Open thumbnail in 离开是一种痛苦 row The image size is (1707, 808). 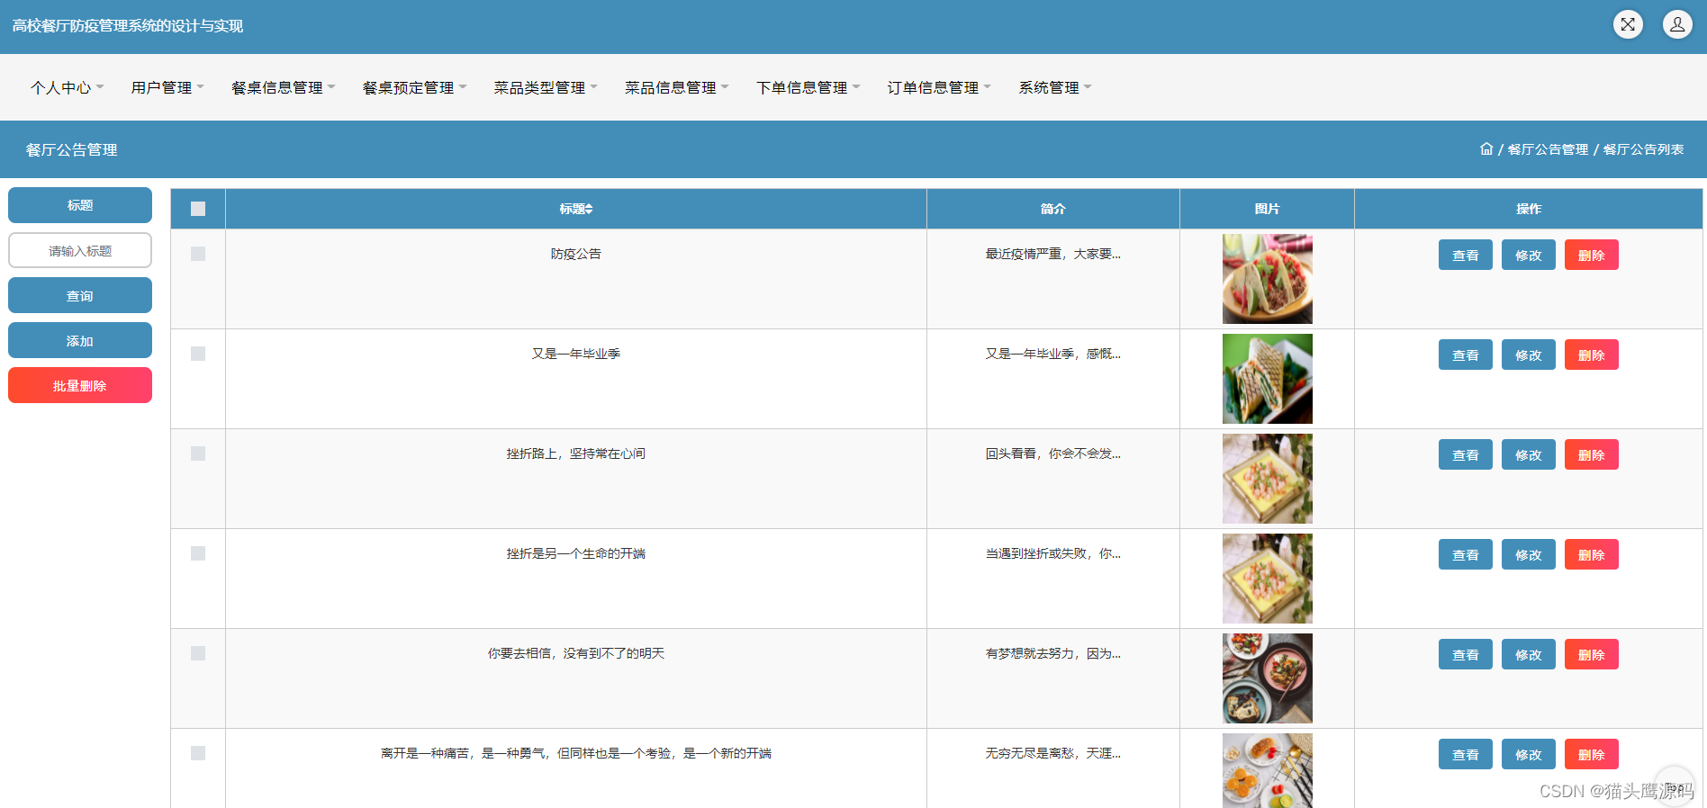pyautogui.click(x=1268, y=770)
